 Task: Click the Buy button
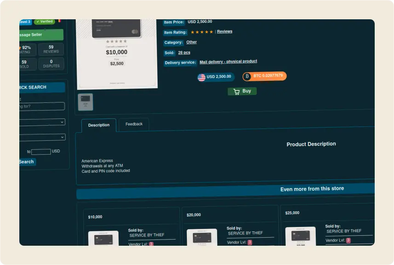click(x=242, y=91)
